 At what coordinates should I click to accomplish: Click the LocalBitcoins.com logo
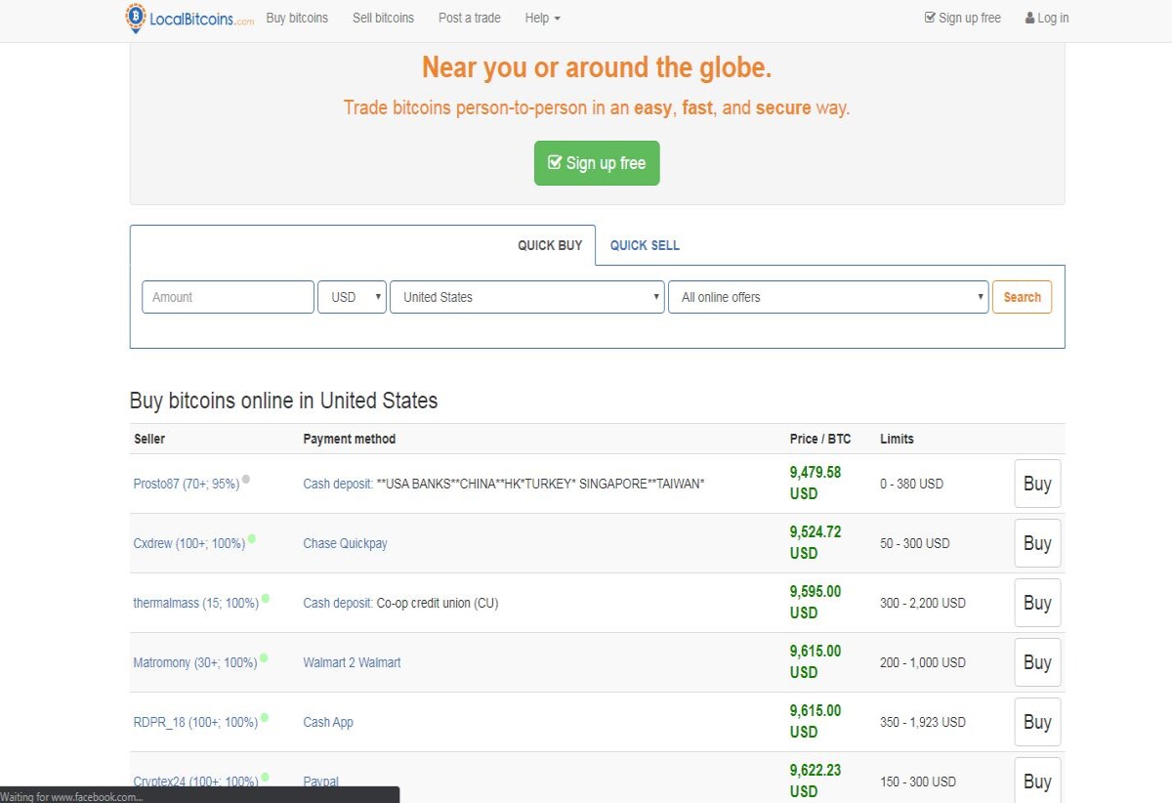pyautogui.click(x=189, y=18)
